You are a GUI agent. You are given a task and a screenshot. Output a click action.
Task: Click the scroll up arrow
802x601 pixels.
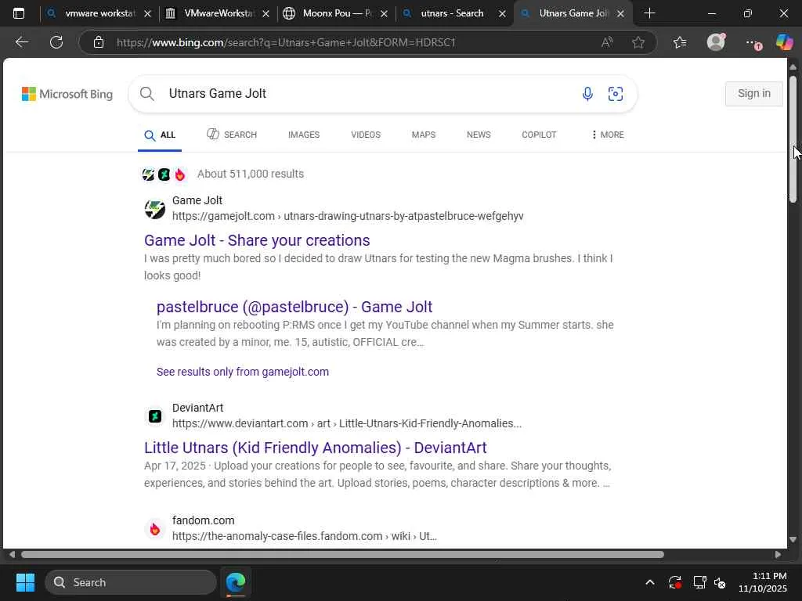point(793,67)
